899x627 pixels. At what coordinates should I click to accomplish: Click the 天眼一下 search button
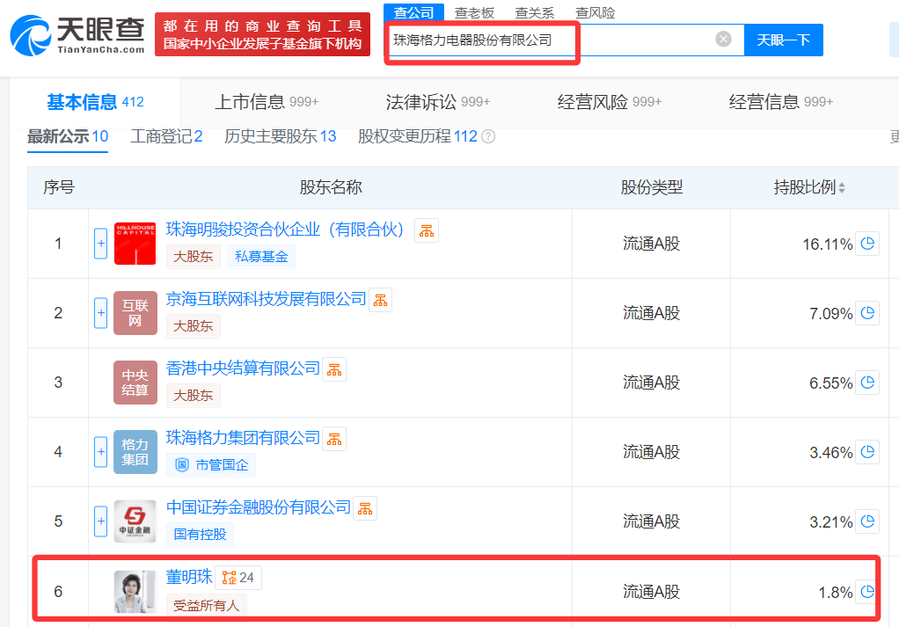point(783,40)
